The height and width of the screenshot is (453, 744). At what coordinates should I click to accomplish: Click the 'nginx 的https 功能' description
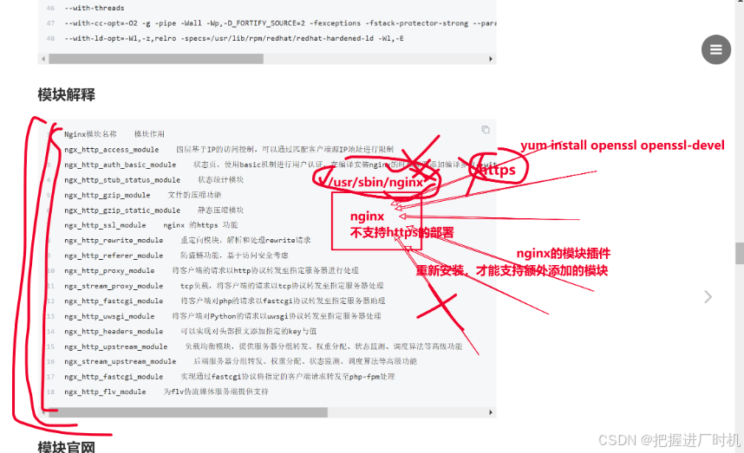pyautogui.click(x=200, y=225)
